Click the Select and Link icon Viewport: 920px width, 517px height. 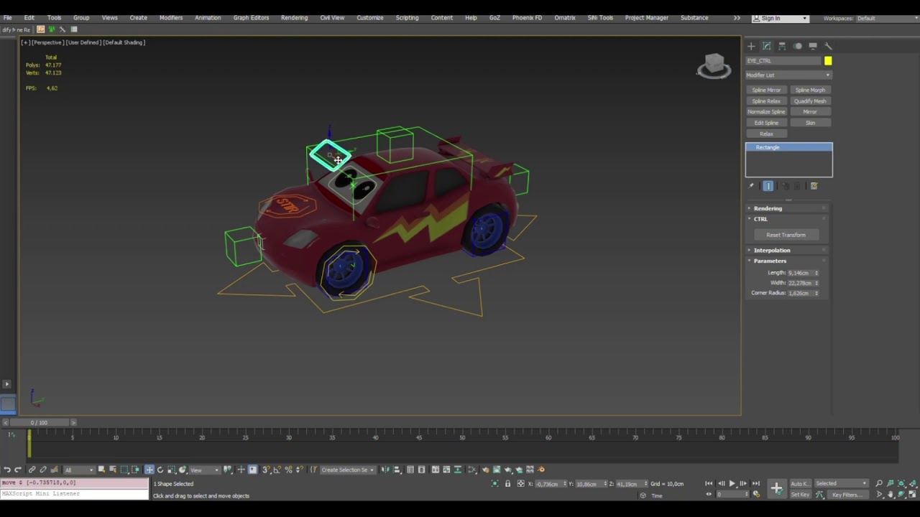pos(32,470)
